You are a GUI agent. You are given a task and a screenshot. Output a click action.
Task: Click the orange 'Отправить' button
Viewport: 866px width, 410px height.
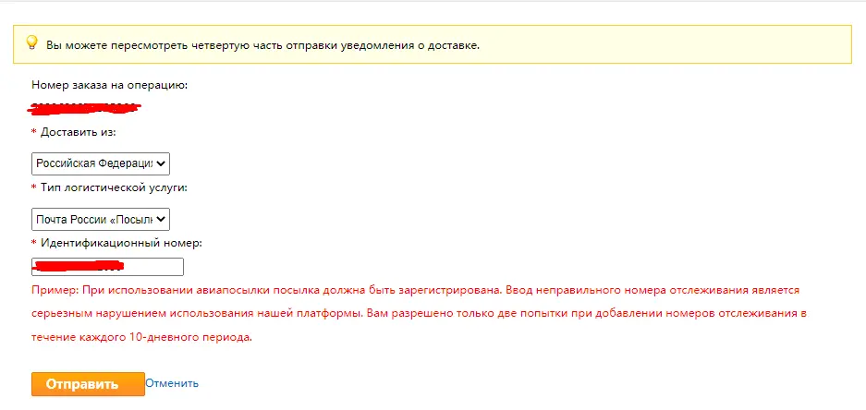[88, 384]
